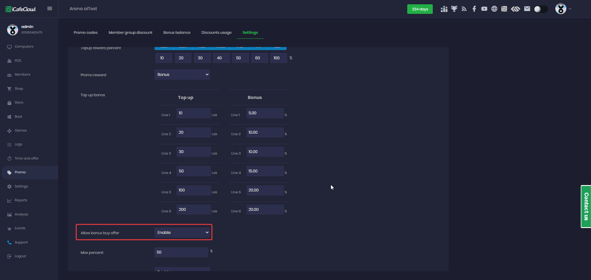Click the leaderboard stars icon
The height and width of the screenshot is (280, 591).
tap(444, 9)
